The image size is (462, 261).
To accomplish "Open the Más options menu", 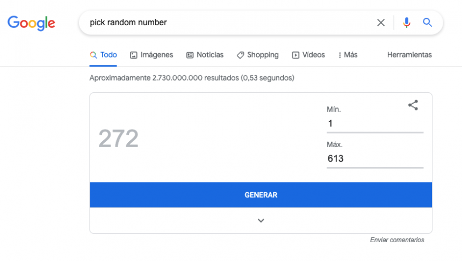I will tap(348, 55).
